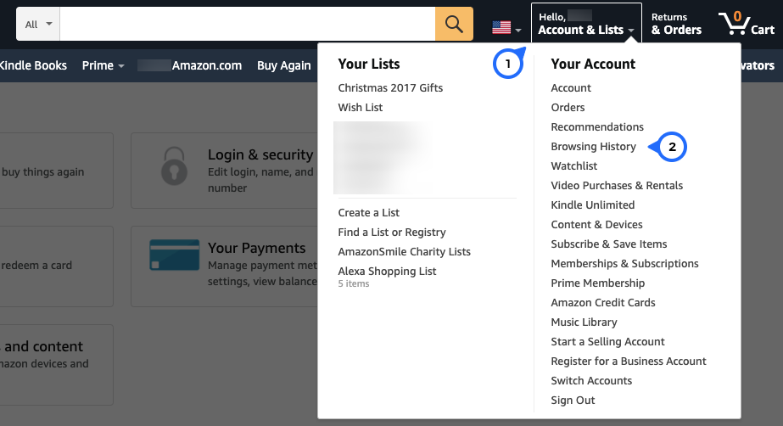Viewport: 783px width, 426px height.
Task: Click the magnifying glass search button
Action: click(454, 24)
